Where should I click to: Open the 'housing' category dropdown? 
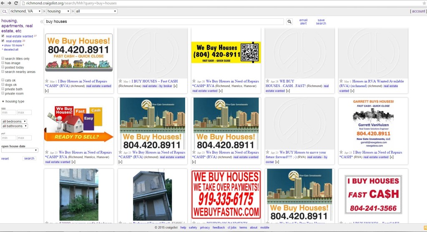pos(58,11)
